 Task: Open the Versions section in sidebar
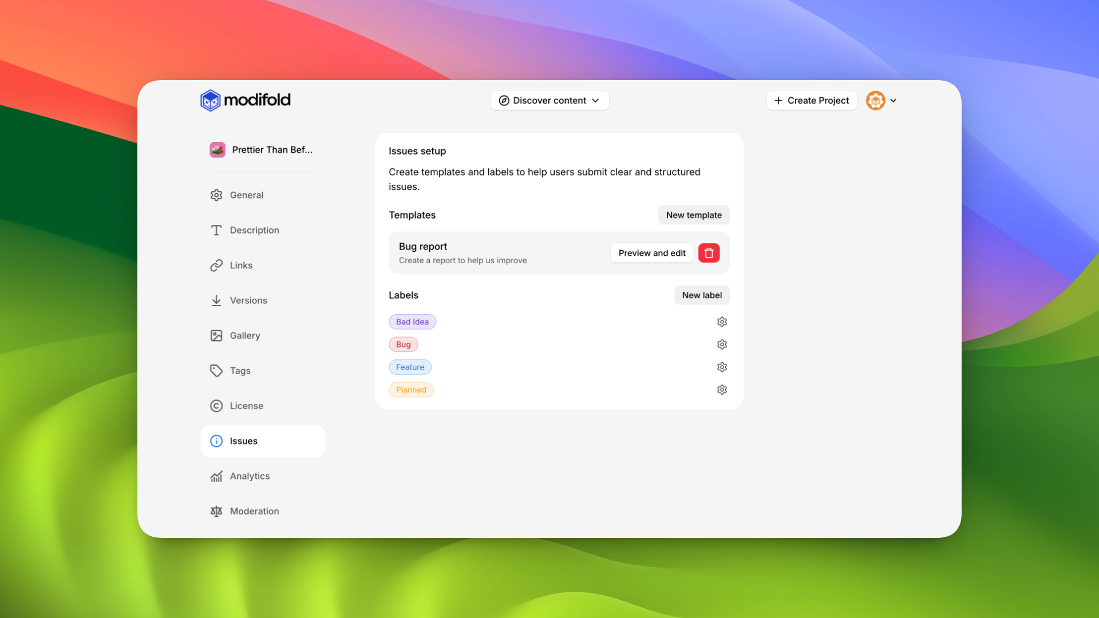point(248,300)
